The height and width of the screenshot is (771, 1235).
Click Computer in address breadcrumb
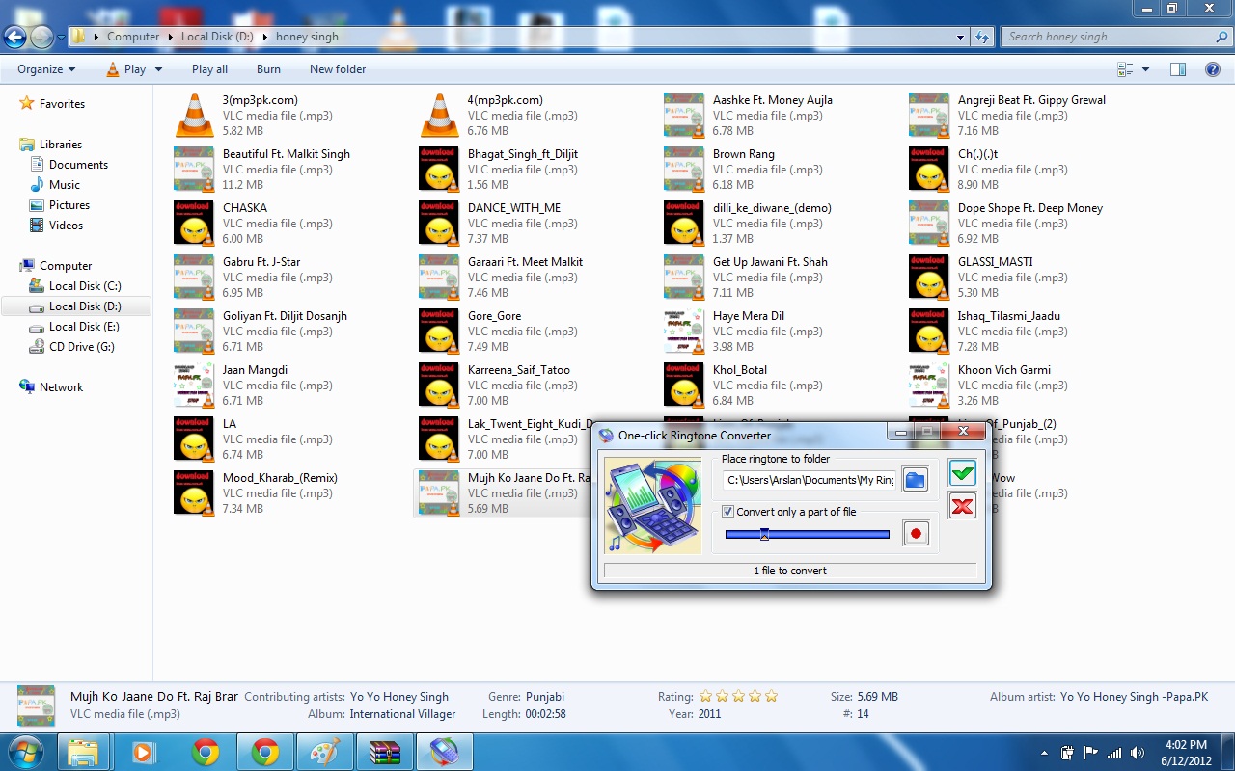pos(133,37)
